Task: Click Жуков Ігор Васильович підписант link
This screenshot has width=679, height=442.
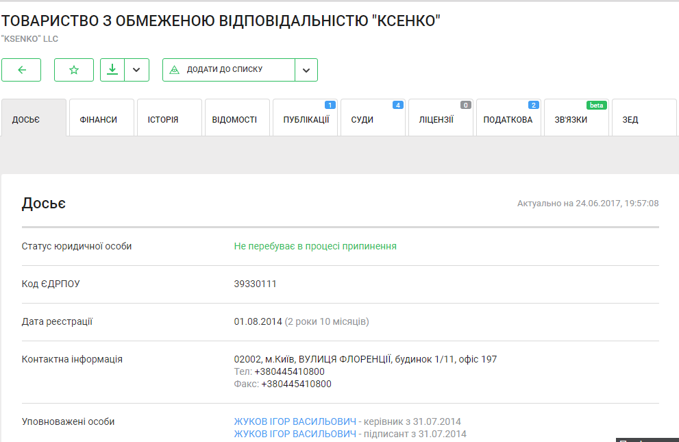Action: coord(295,434)
